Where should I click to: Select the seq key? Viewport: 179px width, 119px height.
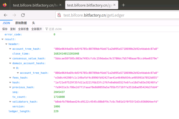pyautogui.click(x=15, y=92)
